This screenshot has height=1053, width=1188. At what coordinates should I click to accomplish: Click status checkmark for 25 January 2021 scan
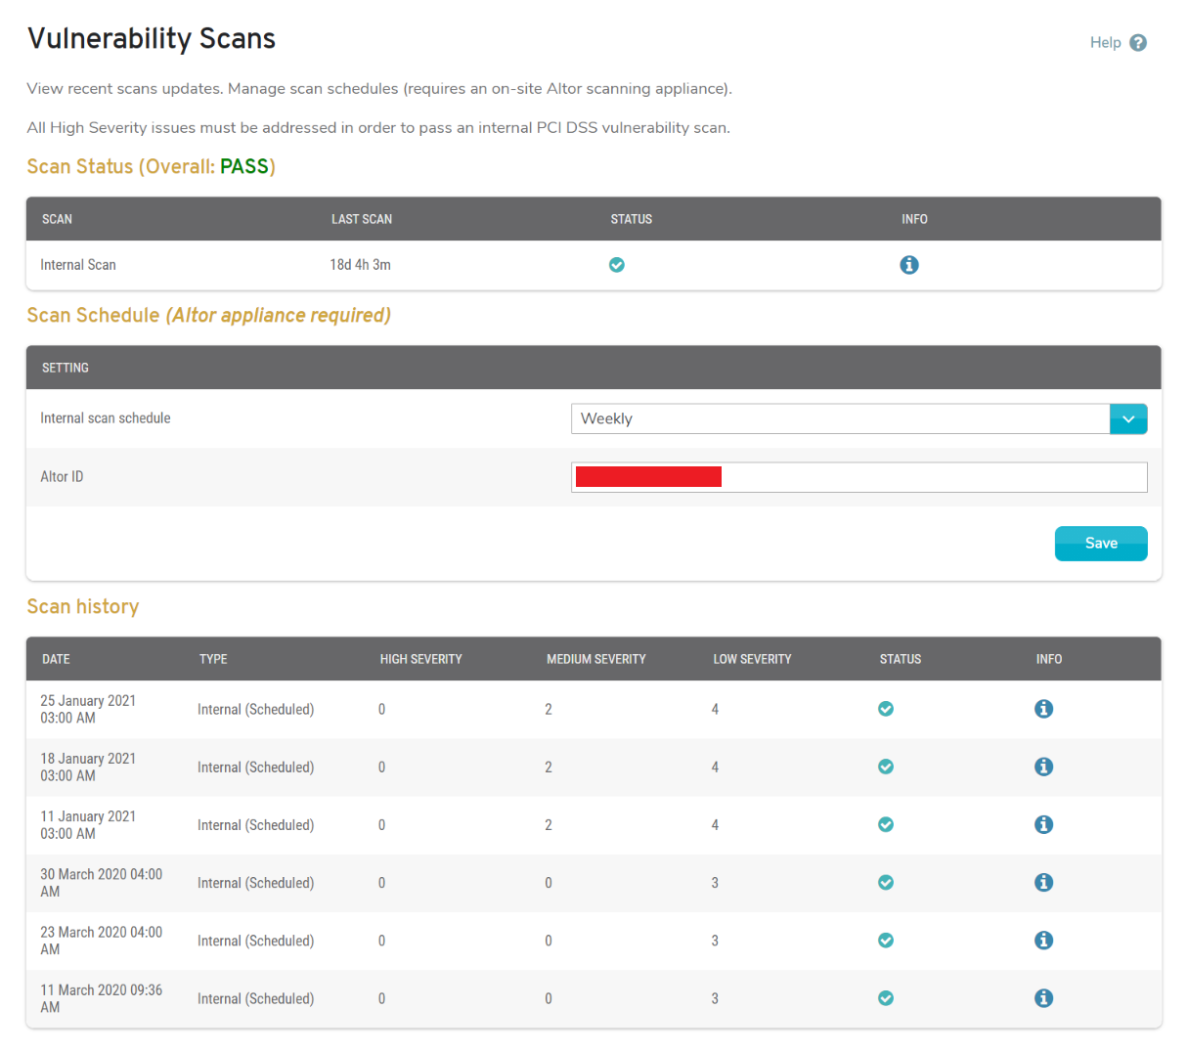click(886, 709)
